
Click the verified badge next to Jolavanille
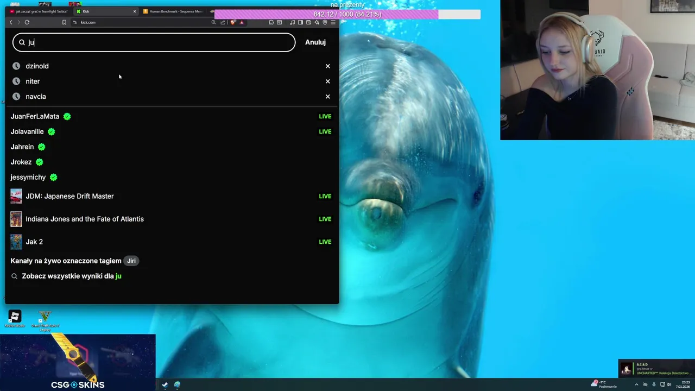51,131
